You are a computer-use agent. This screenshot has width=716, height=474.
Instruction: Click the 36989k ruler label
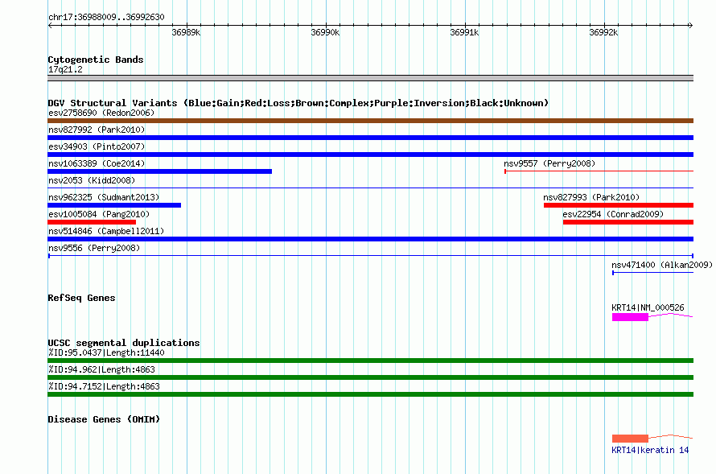(x=187, y=32)
